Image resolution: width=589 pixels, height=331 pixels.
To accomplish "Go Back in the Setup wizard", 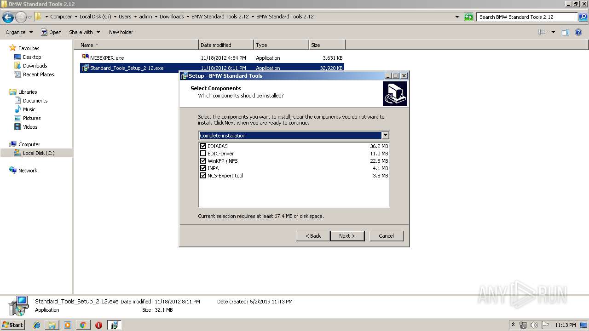I will [x=313, y=236].
